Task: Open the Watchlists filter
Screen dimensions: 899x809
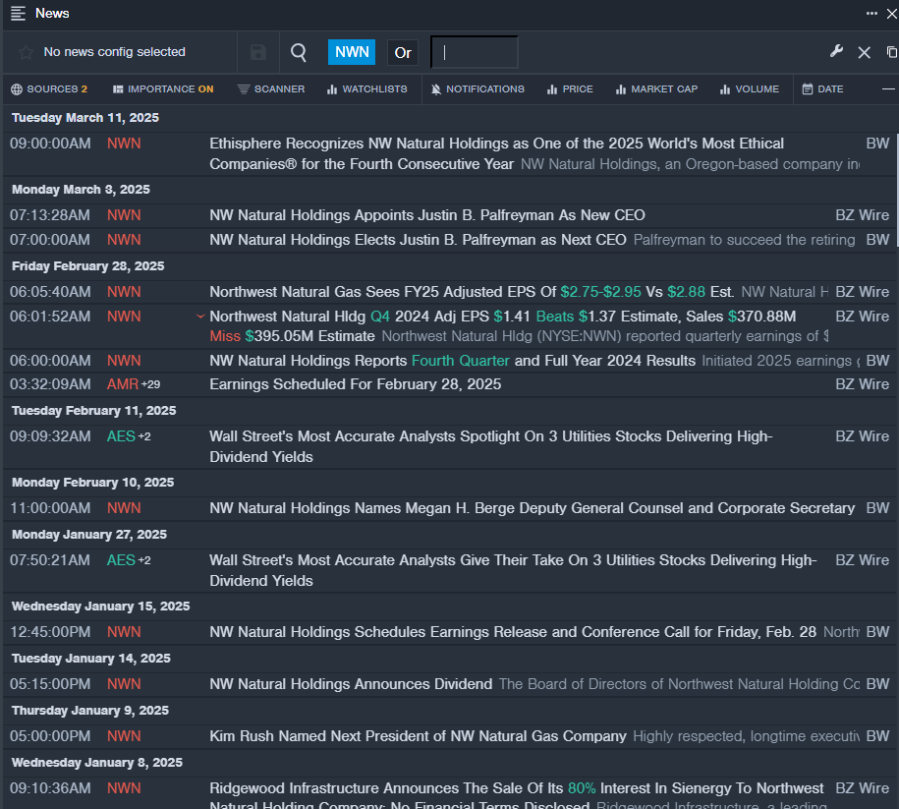Action: click(366, 88)
